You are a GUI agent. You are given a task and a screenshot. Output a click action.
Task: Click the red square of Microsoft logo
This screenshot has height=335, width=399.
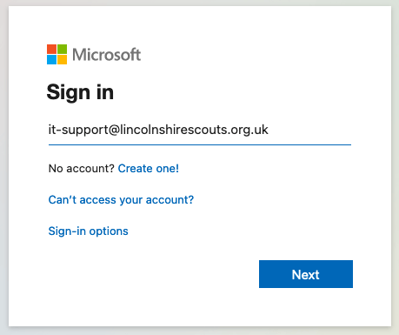[x=51, y=49]
